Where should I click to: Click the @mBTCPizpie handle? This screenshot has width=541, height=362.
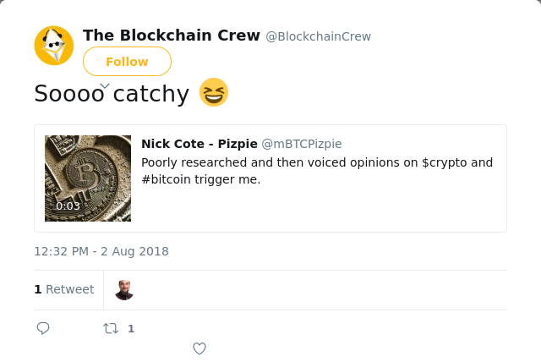tap(302, 144)
